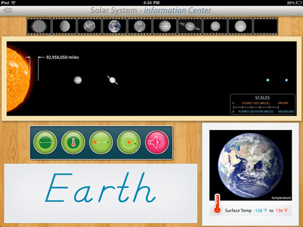Choose the Earth thumbnail in the filmstrip
This screenshot has height=227, width=303.
tap(114, 26)
